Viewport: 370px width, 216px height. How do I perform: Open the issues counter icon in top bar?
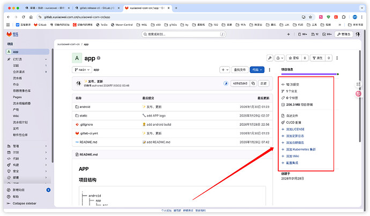pos(302,34)
